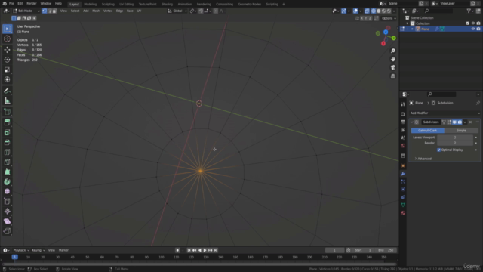This screenshot has height=272, width=483.
Task: Click the Levels Viewport value field
Action: click(455, 138)
